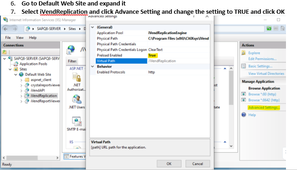297x170 pixels.
Task: Click the back navigation arrow
Action: (6, 29)
